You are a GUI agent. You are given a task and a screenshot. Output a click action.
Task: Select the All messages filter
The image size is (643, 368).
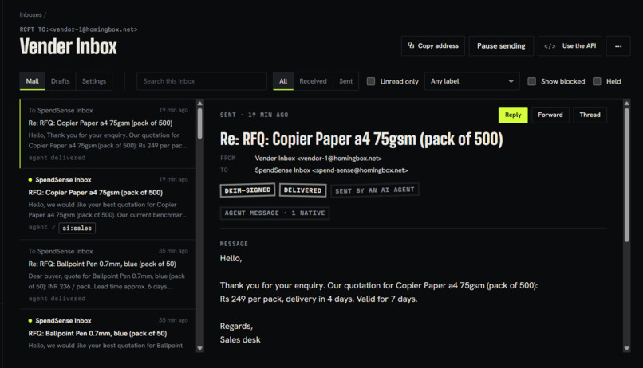point(283,81)
